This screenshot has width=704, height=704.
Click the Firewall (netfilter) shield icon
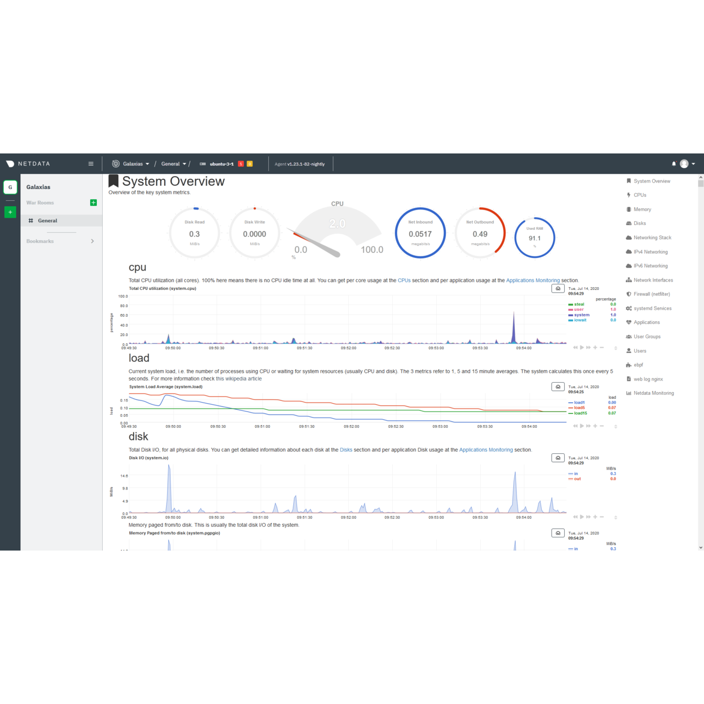click(629, 294)
